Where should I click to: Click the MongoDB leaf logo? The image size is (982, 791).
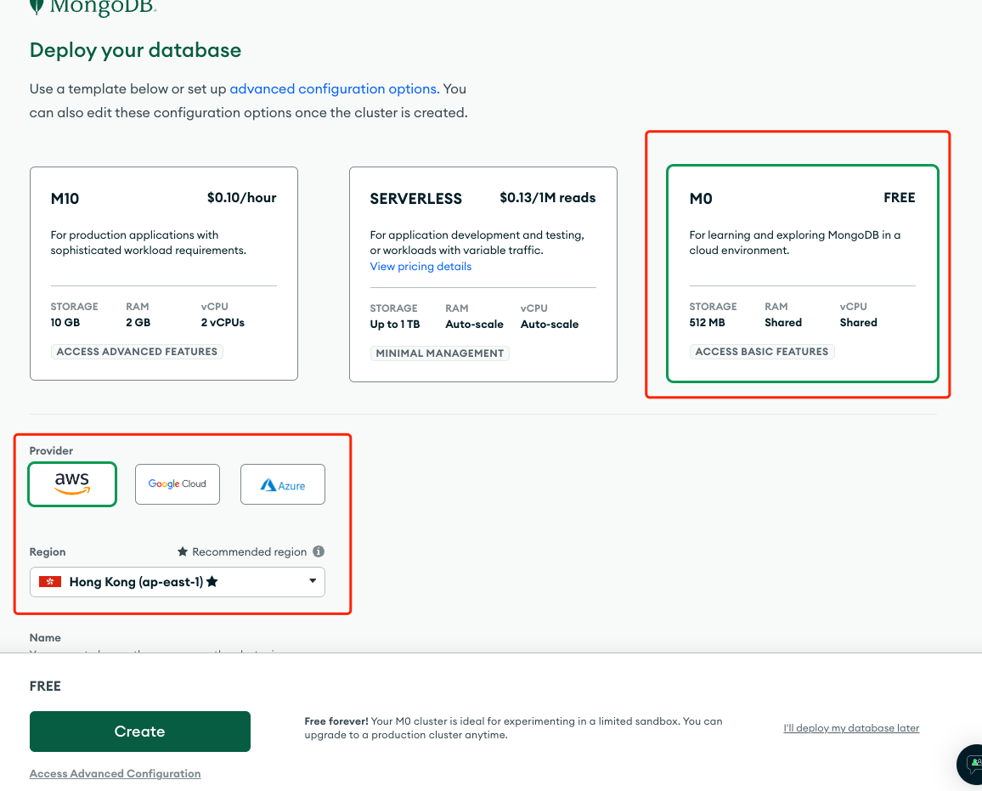37,7
